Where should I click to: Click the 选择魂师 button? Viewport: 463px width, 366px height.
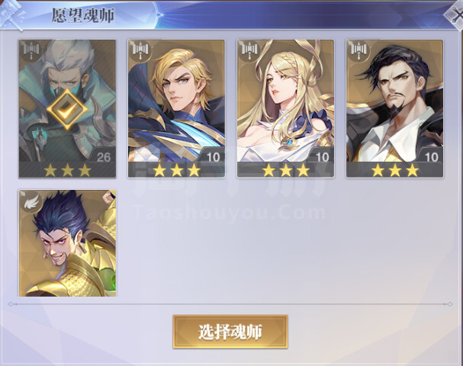click(230, 332)
